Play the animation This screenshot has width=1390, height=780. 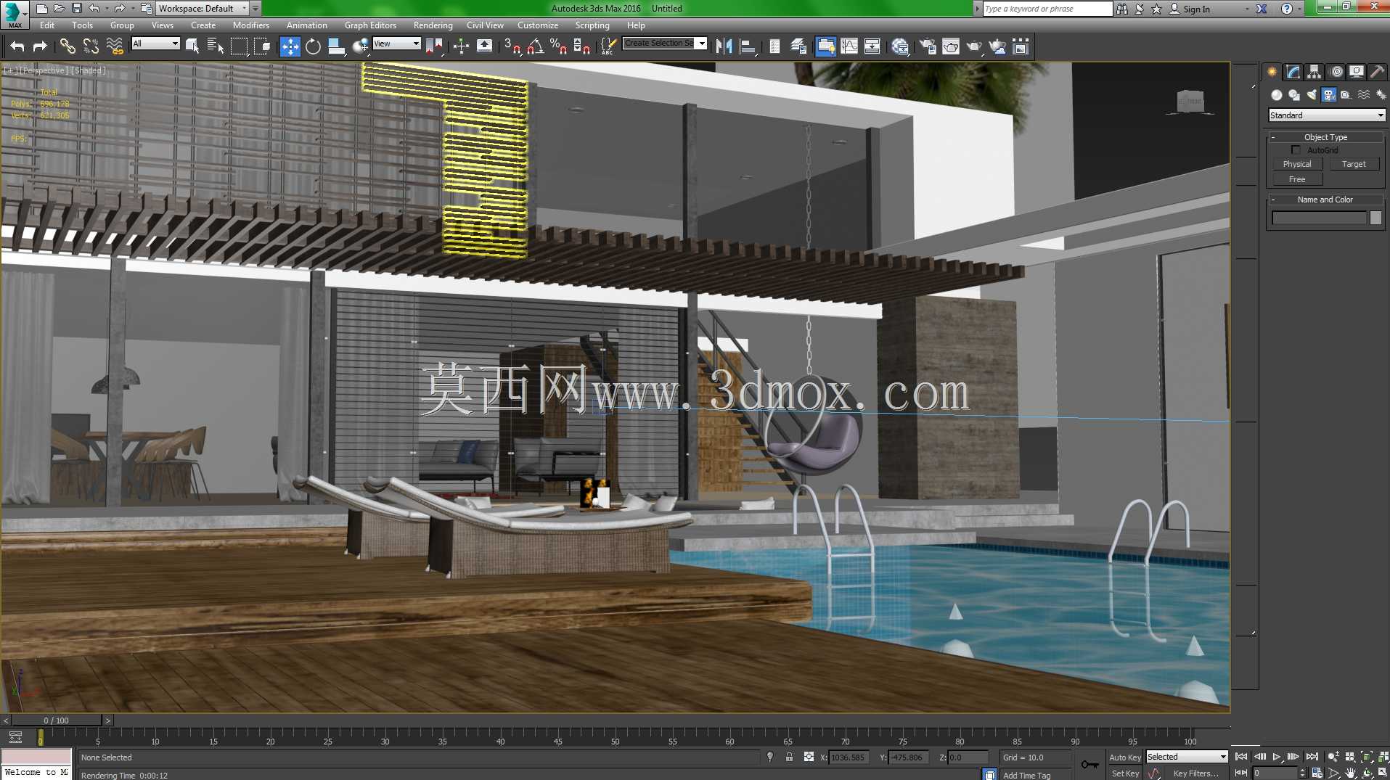point(1277,757)
